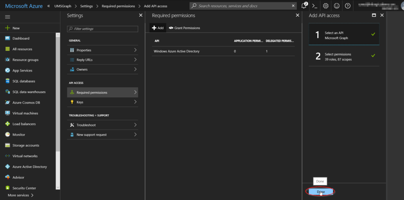Open Azure Cosmos DB in sidebar

tap(26, 102)
